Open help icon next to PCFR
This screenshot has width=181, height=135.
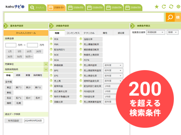click(81, 60)
